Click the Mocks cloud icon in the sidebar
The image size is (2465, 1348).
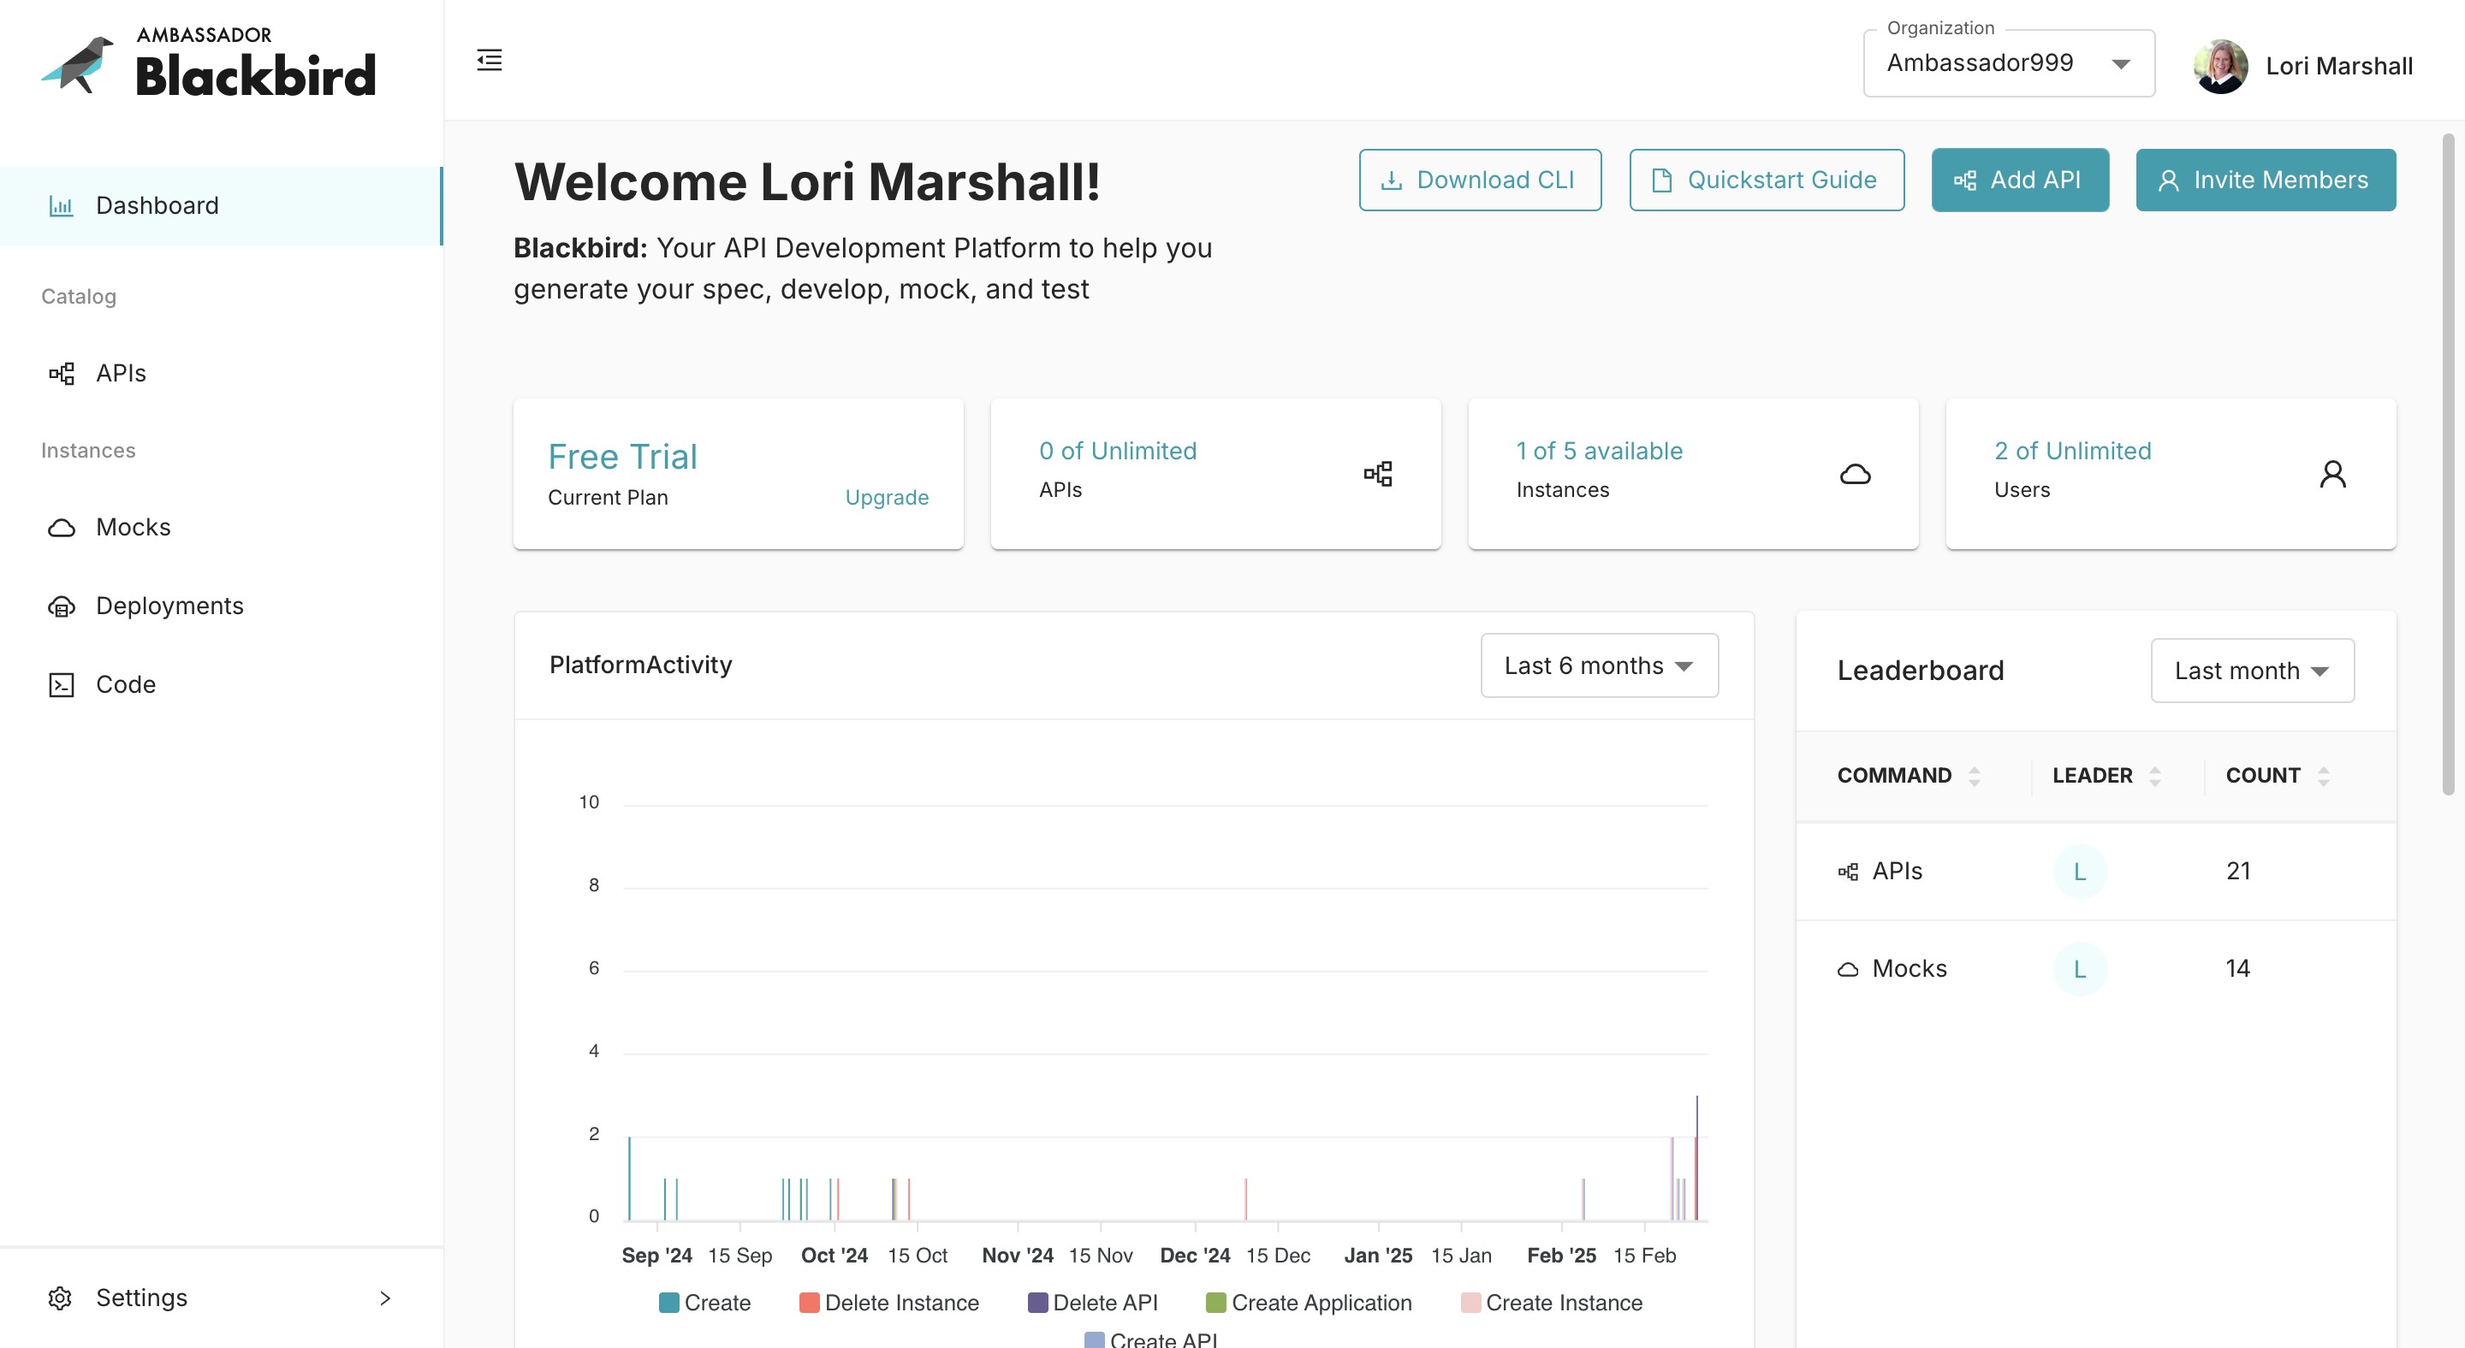tap(62, 528)
